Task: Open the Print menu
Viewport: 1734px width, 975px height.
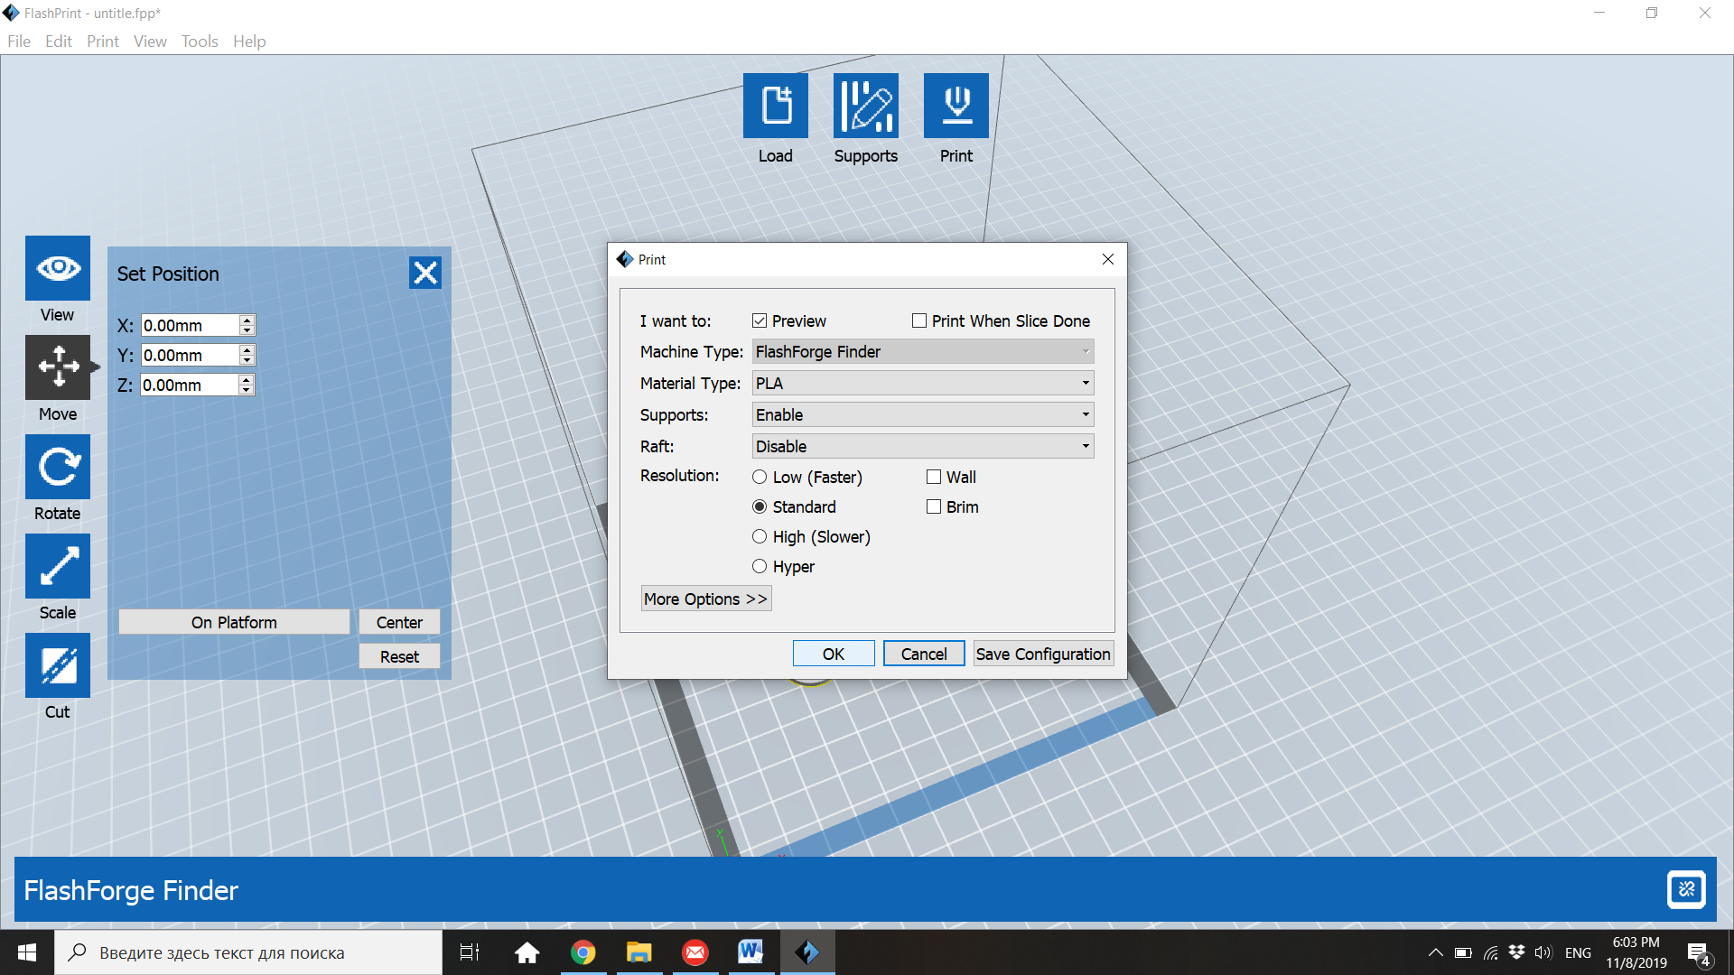Action: (103, 42)
